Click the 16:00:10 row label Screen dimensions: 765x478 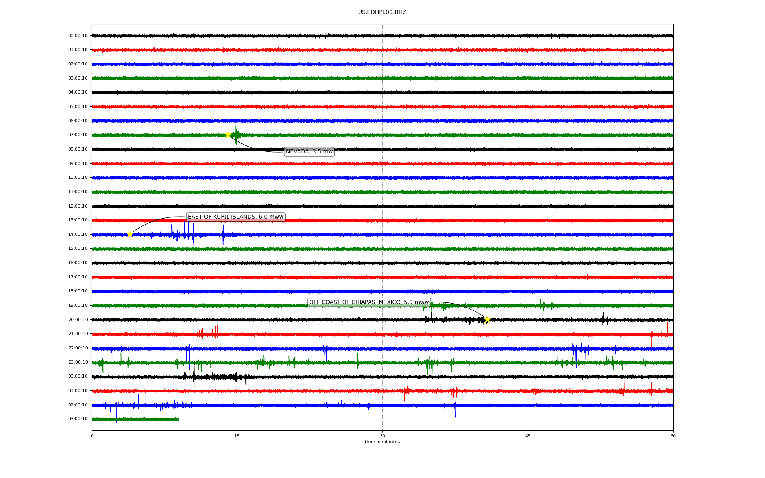click(x=78, y=263)
